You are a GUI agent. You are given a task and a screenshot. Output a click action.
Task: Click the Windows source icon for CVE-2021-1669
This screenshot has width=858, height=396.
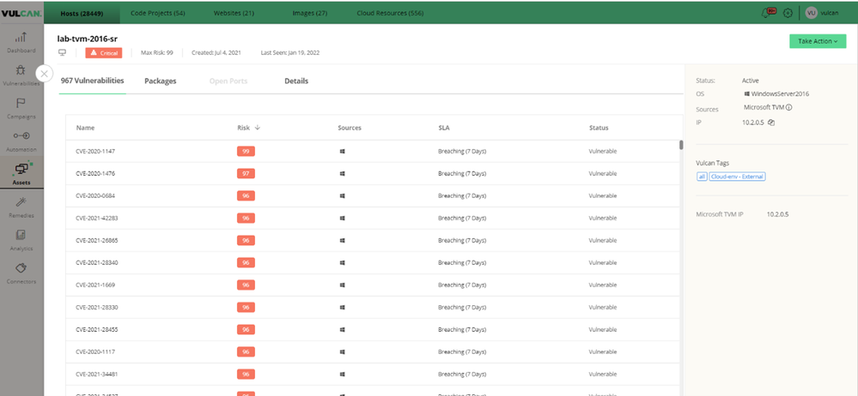click(342, 285)
